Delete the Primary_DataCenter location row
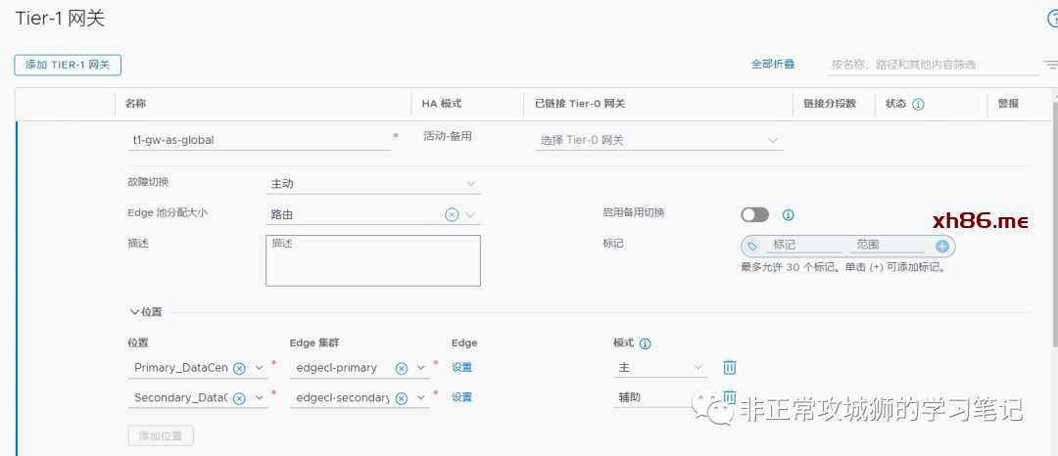The width and height of the screenshot is (1058, 456). 730,368
